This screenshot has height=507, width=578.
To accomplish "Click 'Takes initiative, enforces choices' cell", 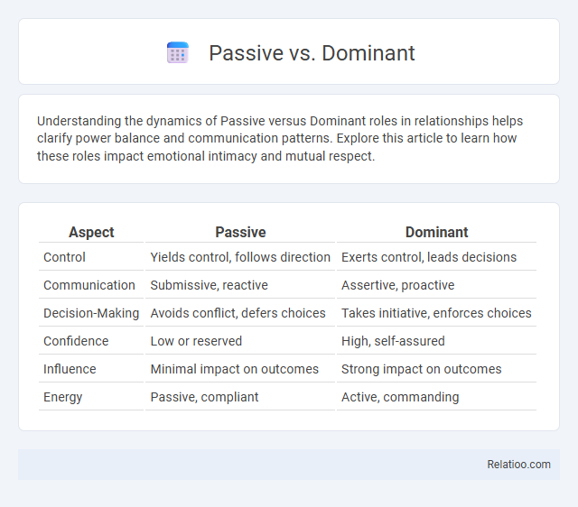I will (436, 313).
